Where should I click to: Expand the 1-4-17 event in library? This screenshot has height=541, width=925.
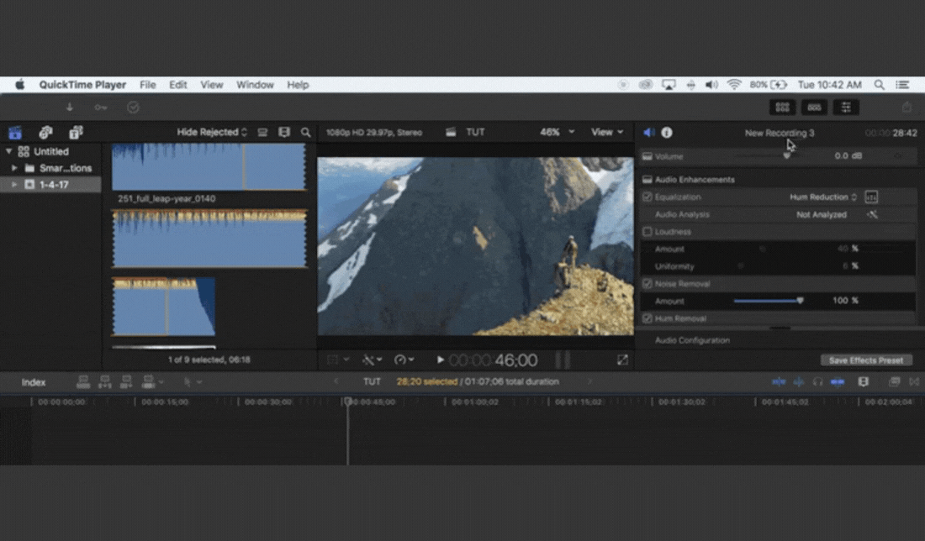14,184
